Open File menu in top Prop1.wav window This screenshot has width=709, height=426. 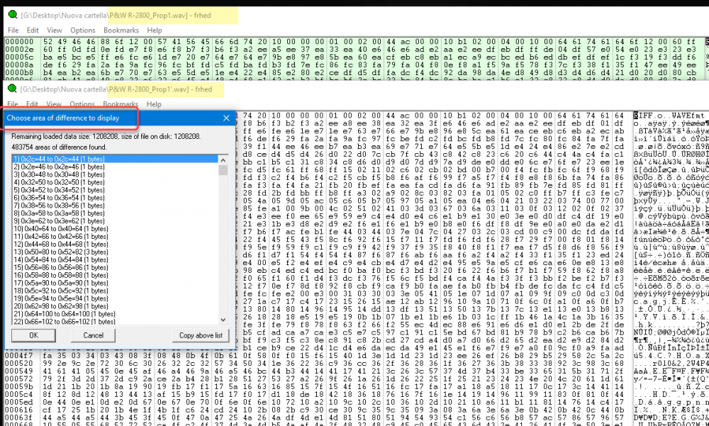(x=13, y=30)
